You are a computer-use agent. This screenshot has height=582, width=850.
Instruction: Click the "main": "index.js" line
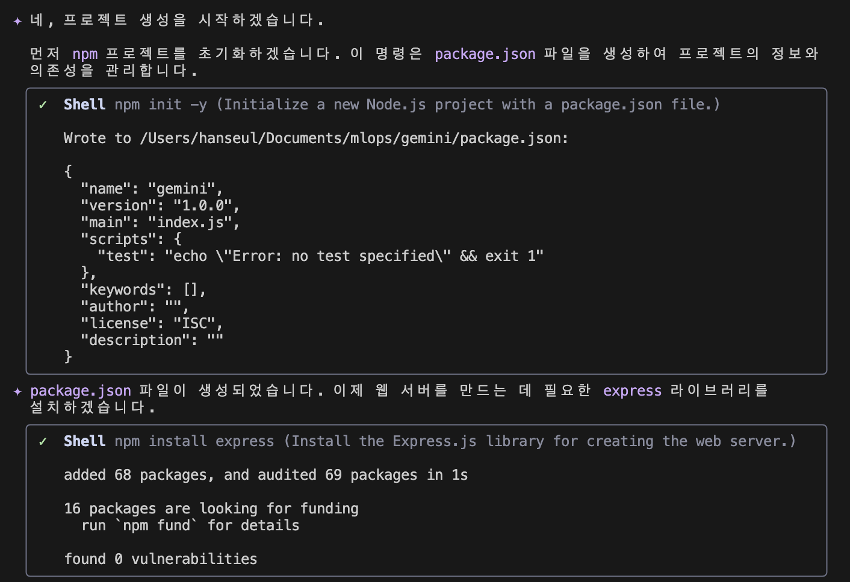click(160, 222)
